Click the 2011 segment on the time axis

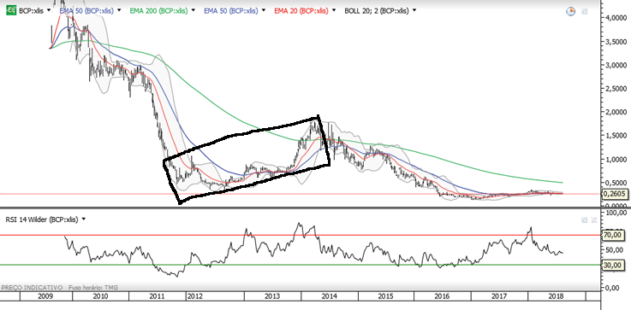[x=158, y=296]
